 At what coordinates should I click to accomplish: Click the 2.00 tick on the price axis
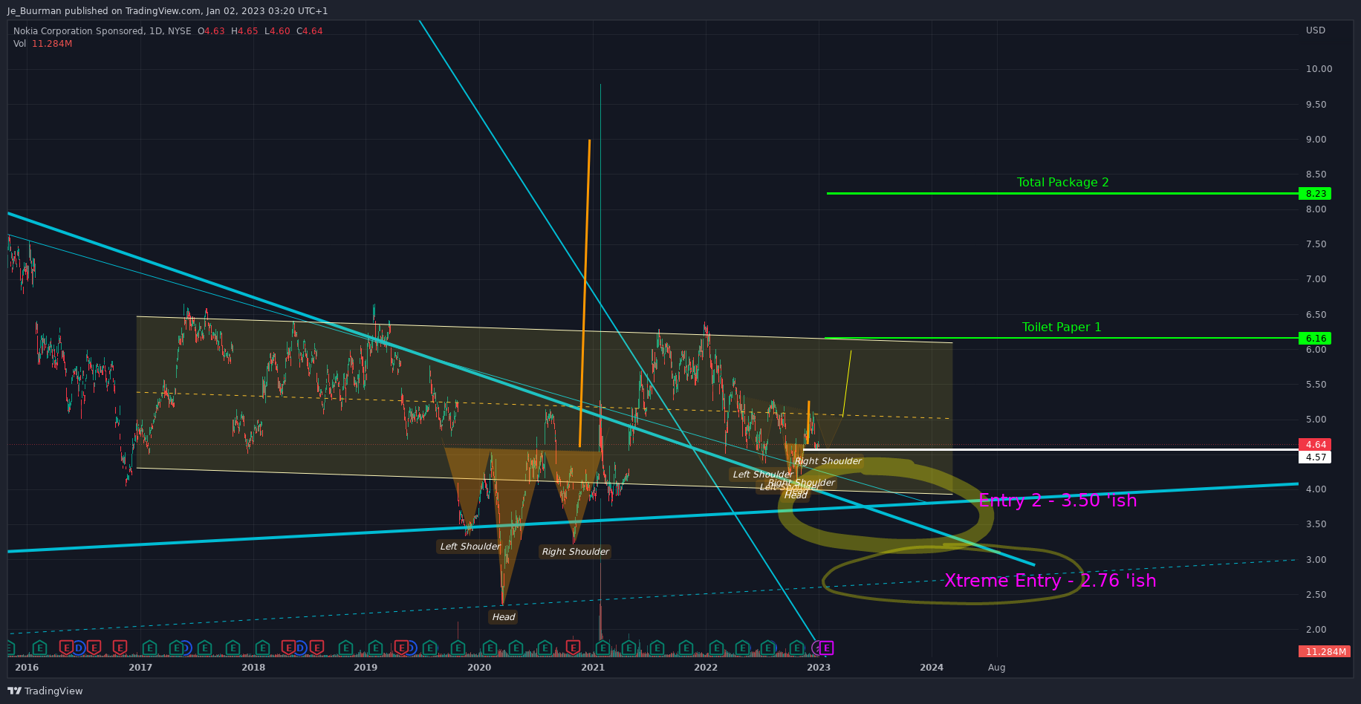point(1316,630)
